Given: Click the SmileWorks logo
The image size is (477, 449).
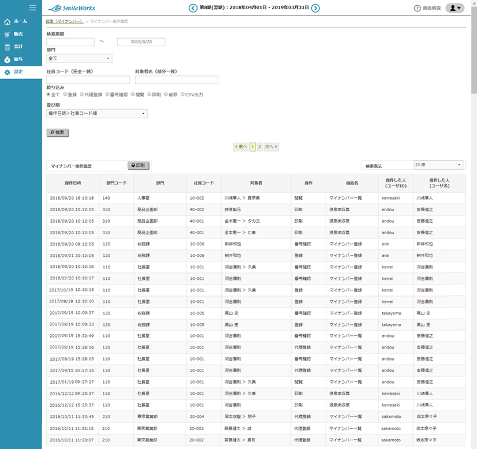Looking at the screenshot, I should click(72, 8).
